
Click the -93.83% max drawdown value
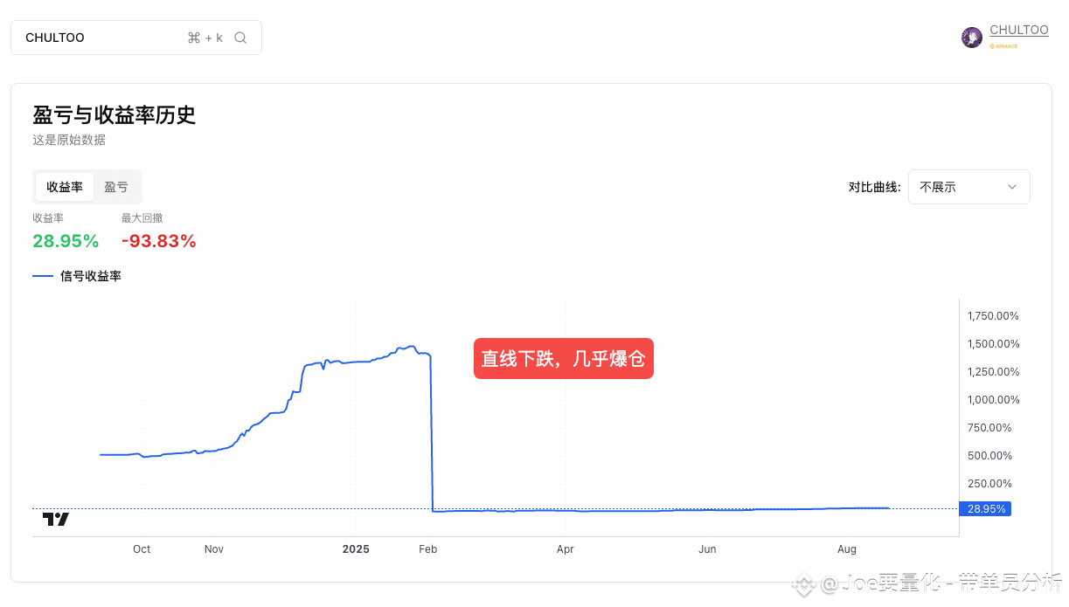[159, 241]
